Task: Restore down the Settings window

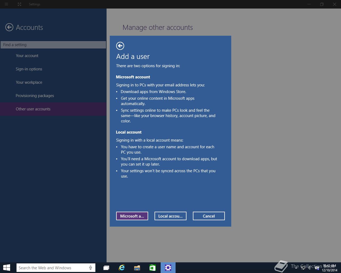Action: pyautogui.click(x=322, y=4)
